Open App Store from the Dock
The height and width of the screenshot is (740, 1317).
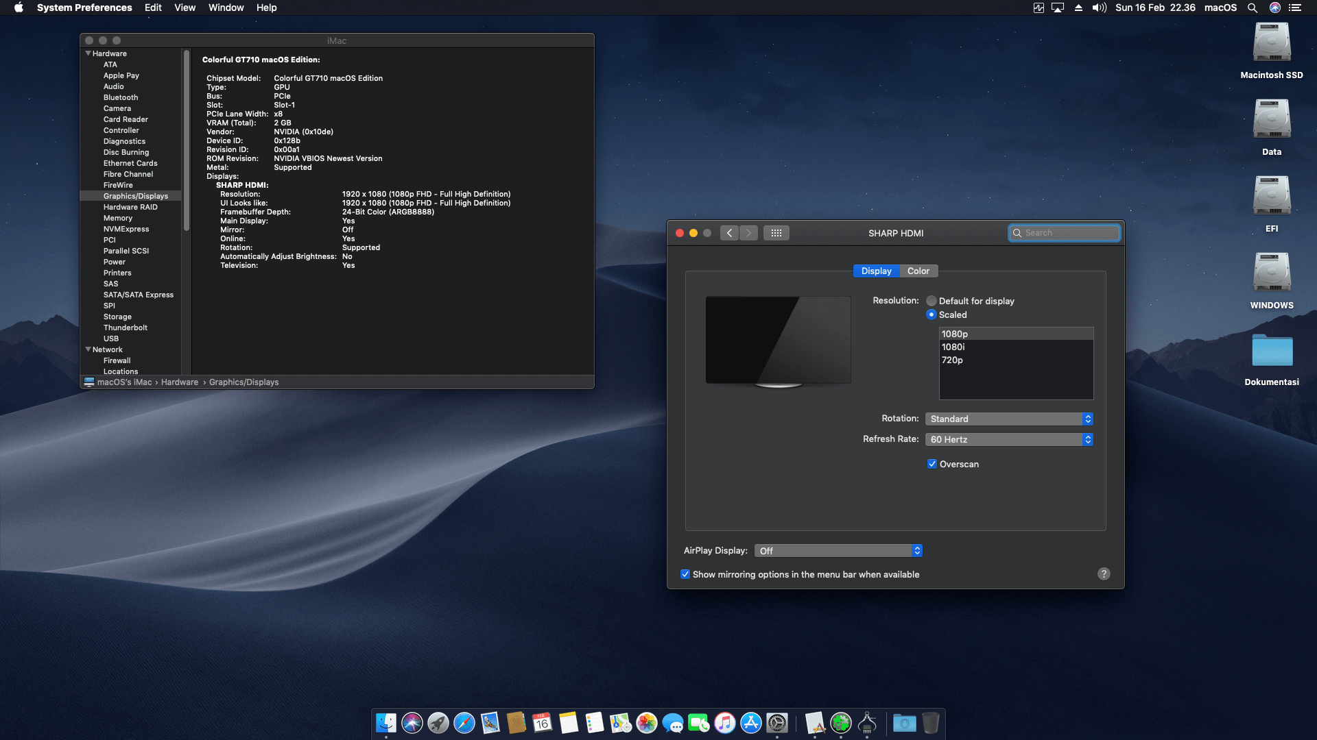(751, 723)
